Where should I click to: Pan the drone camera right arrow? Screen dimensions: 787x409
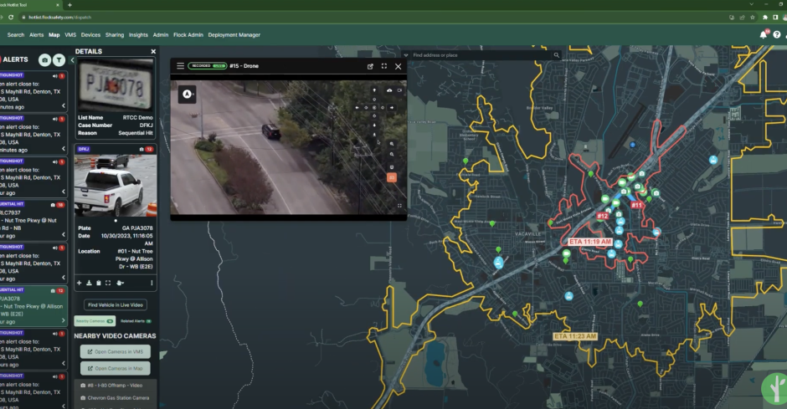[392, 108]
